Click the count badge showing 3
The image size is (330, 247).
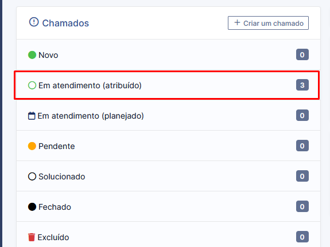coord(302,85)
